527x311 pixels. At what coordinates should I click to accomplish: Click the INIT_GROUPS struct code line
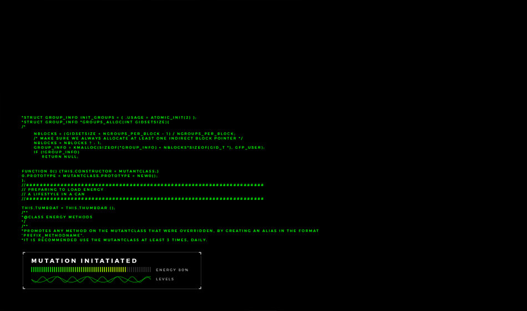109,117
